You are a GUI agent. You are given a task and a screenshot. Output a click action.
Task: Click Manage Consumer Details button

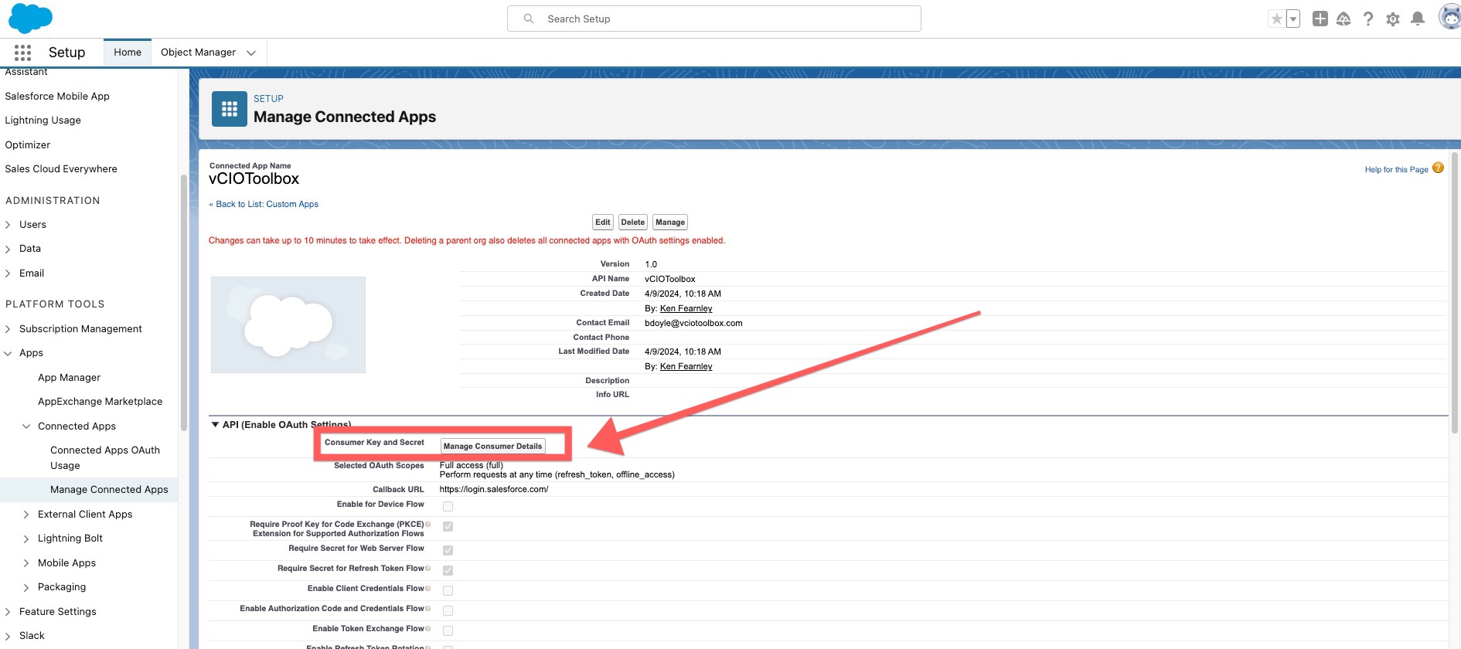(x=492, y=446)
